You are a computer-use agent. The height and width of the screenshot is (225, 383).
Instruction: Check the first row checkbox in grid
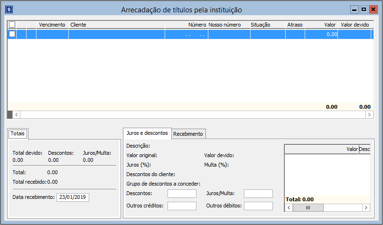pos(12,34)
